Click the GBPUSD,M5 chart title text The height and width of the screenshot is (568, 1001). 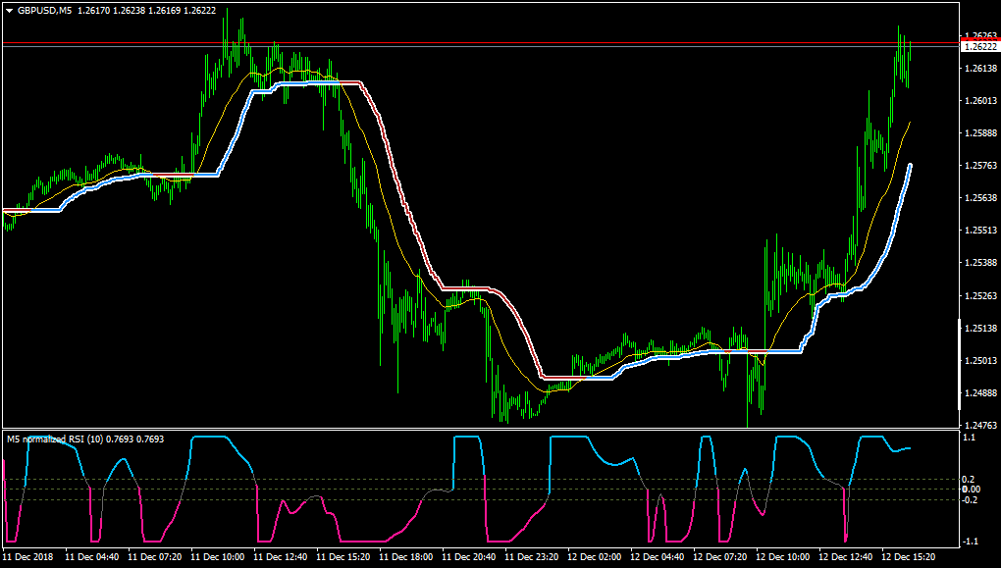44,10
